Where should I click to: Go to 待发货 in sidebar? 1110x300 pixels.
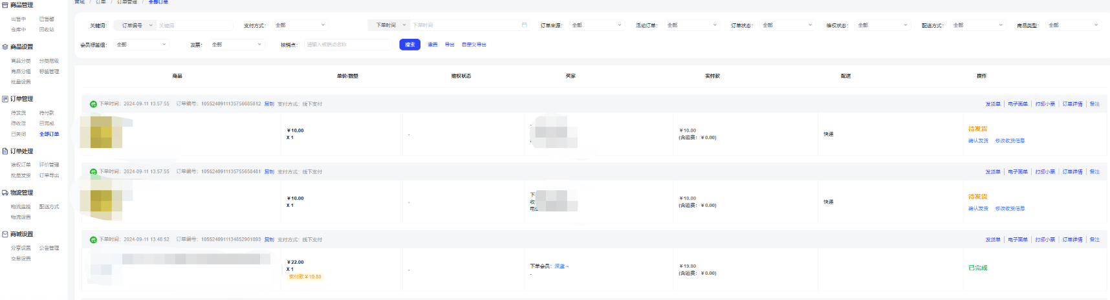tap(18, 113)
